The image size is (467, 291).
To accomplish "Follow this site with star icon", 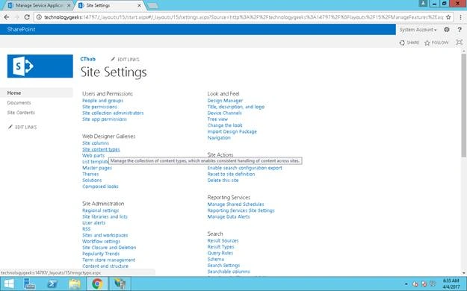I will click(x=436, y=43).
